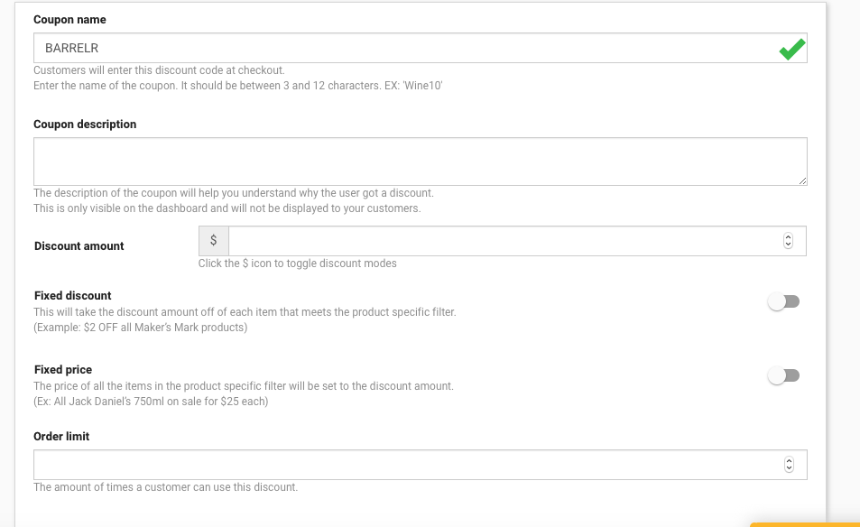
Task: Click the 'Fixed discount' heading label
Action: coord(73,296)
